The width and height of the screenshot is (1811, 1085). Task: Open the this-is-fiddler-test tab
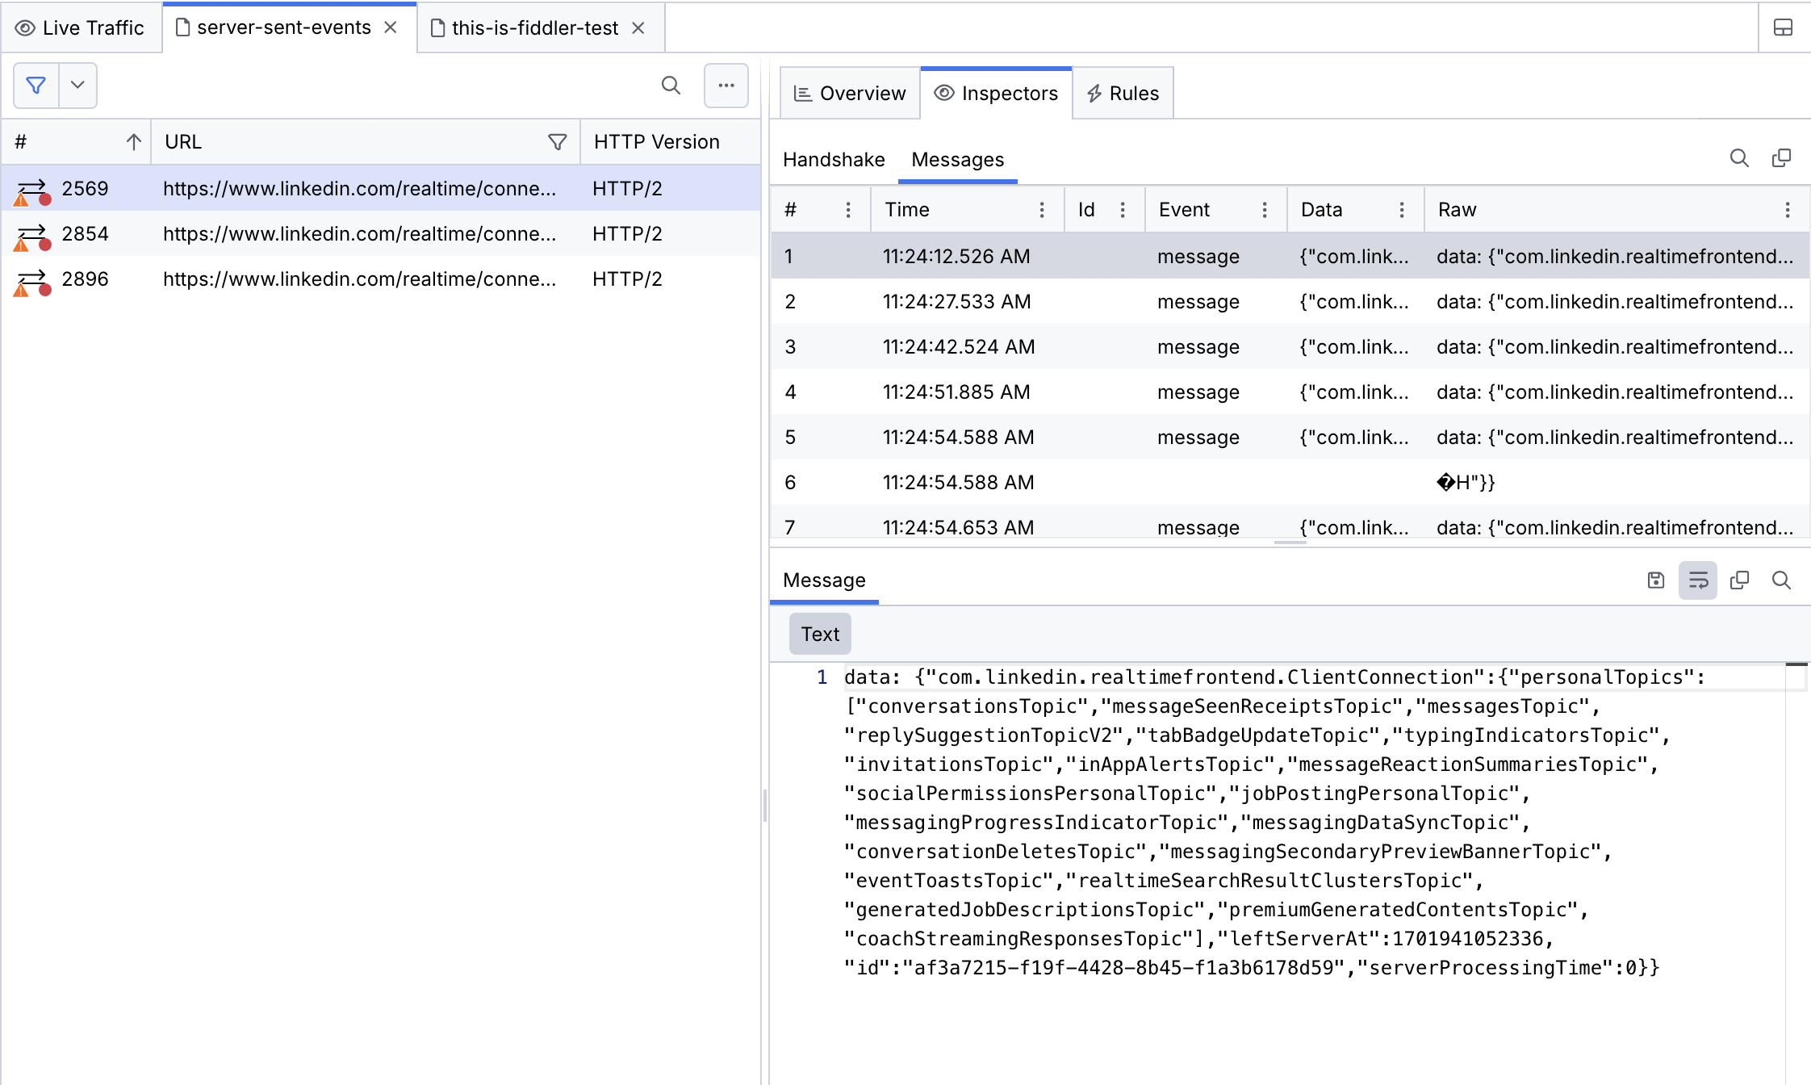coord(534,28)
